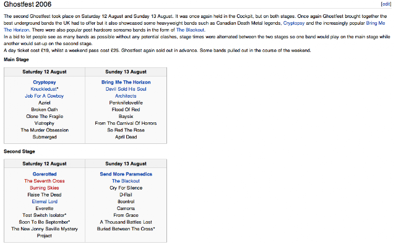Select the Baysix entry

click(x=126, y=116)
